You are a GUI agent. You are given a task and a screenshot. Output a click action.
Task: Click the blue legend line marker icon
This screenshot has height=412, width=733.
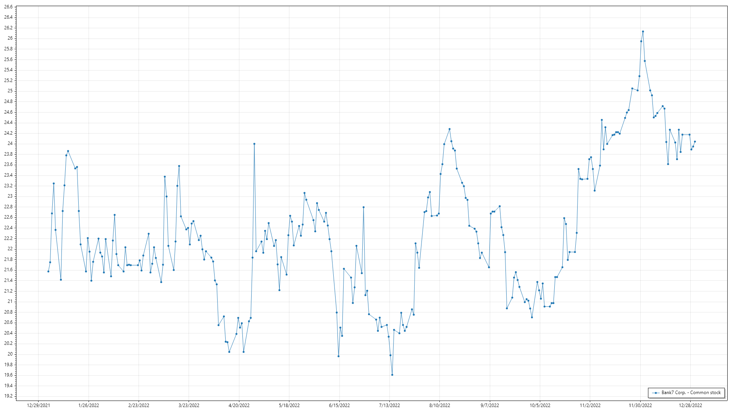[x=656, y=393]
